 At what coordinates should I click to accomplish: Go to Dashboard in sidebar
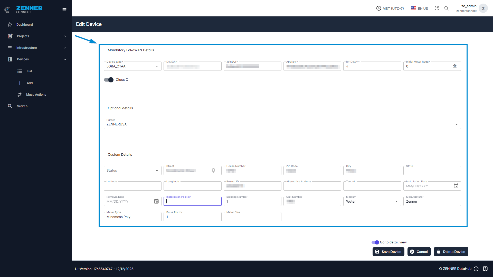[25, 25]
